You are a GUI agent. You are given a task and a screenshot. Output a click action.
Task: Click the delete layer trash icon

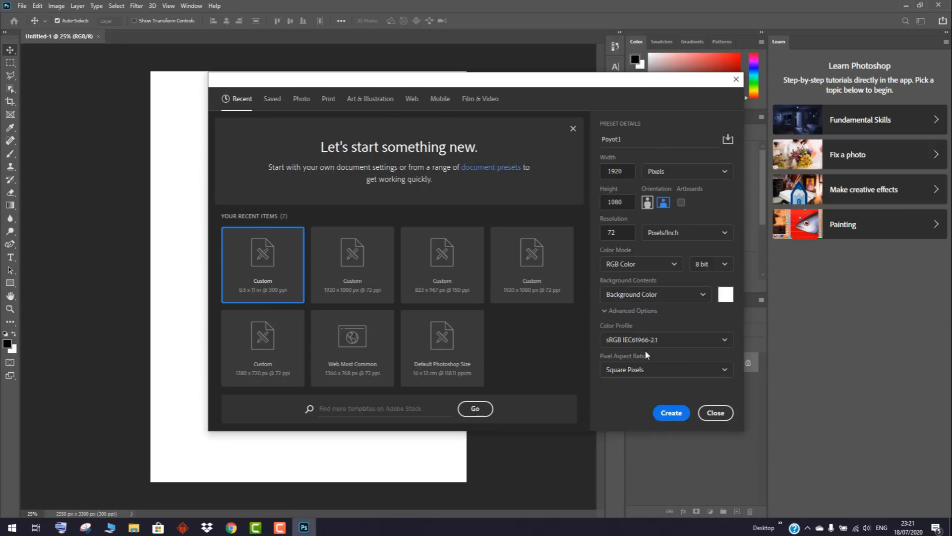pyautogui.click(x=750, y=511)
